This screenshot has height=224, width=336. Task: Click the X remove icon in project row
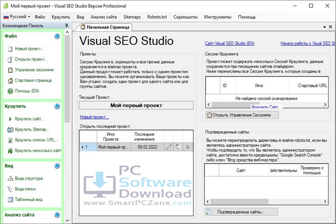coord(188,147)
